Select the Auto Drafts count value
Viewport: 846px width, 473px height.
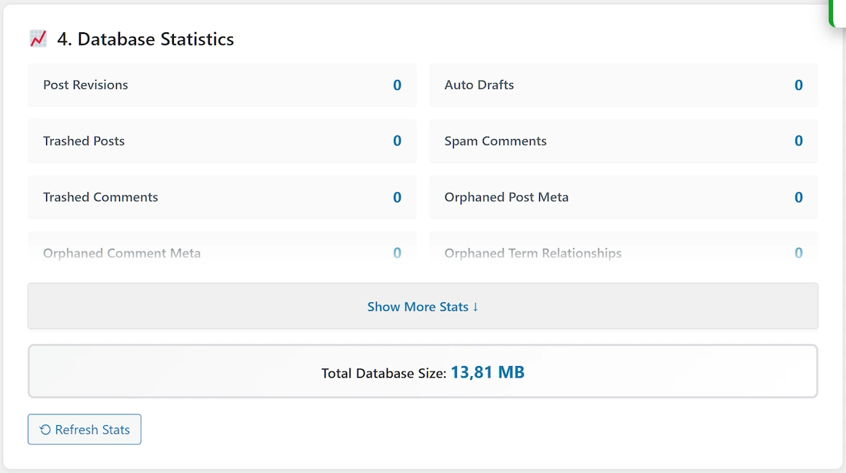point(798,85)
